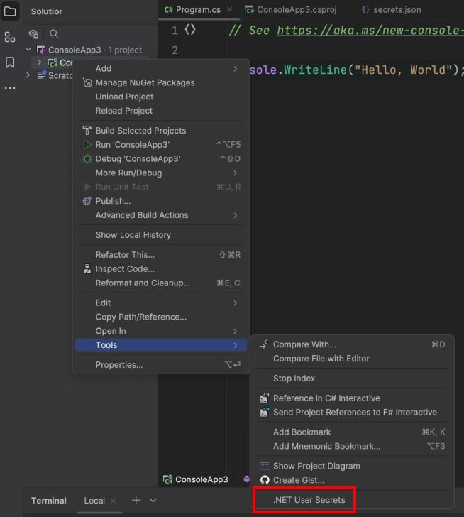Click line number 2 in the gutter
Viewport: 464px width, 517px height.
coord(175,50)
